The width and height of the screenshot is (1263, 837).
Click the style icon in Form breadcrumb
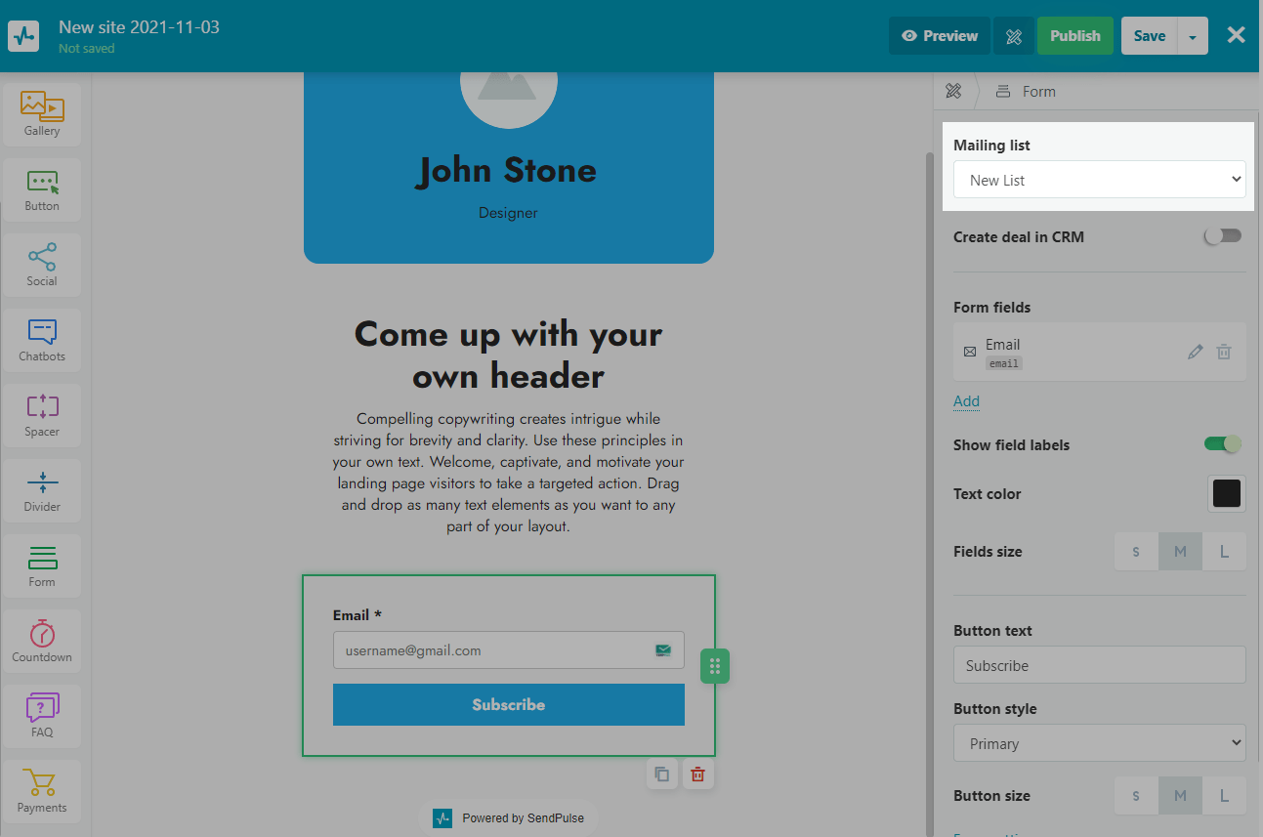pyautogui.click(x=953, y=91)
